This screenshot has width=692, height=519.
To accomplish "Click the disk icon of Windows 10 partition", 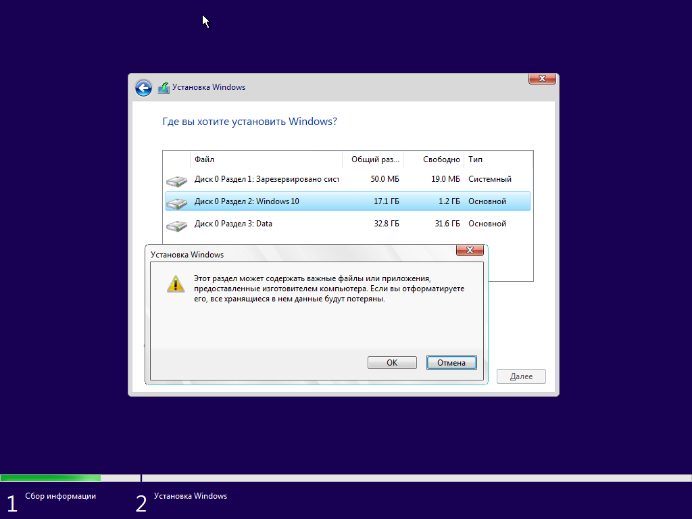I will (176, 201).
